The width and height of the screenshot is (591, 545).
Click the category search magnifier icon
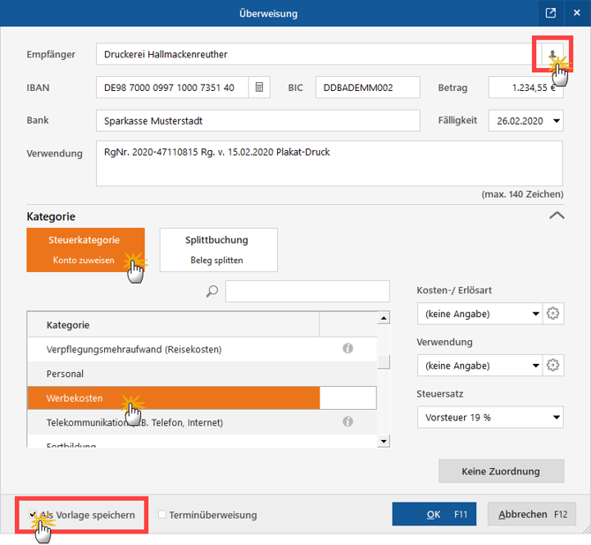(x=212, y=291)
